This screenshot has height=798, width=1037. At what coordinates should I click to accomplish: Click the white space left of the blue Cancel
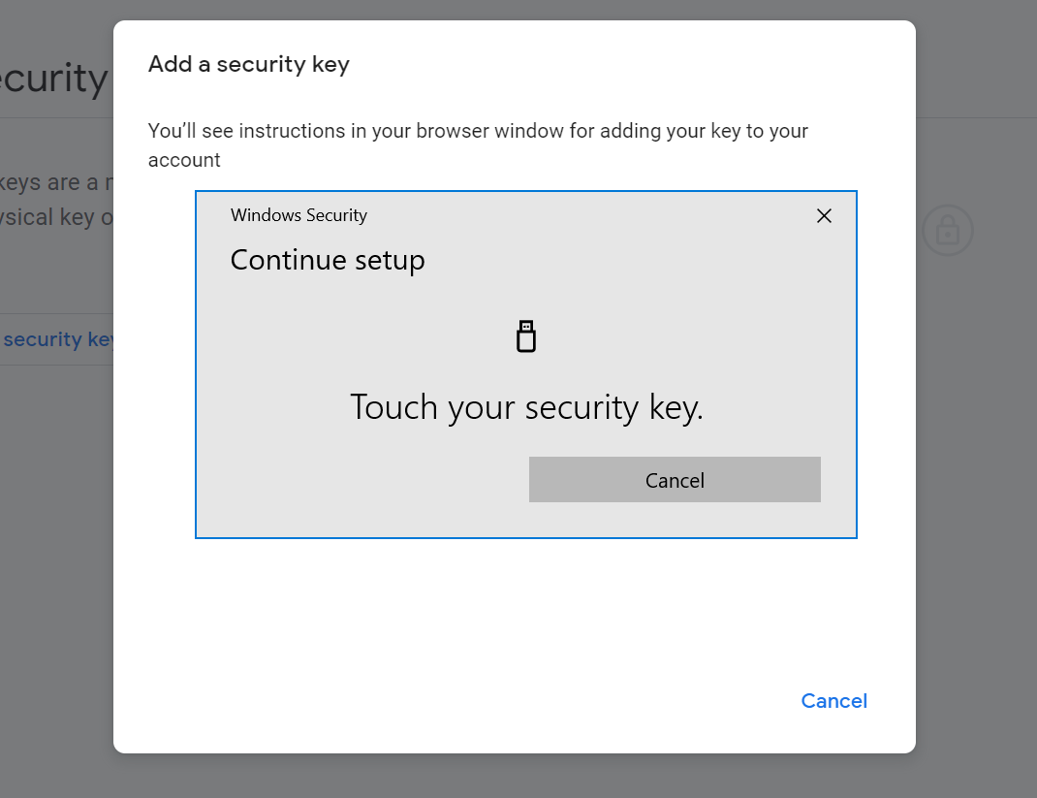click(463, 701)
